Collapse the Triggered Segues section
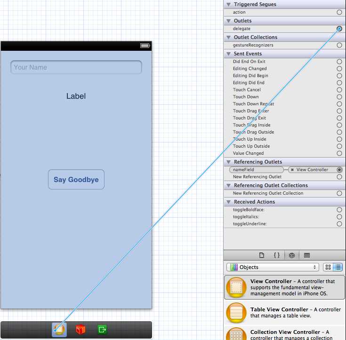The height and width of the screenshot is (340, 346). (x=229, y=4)
